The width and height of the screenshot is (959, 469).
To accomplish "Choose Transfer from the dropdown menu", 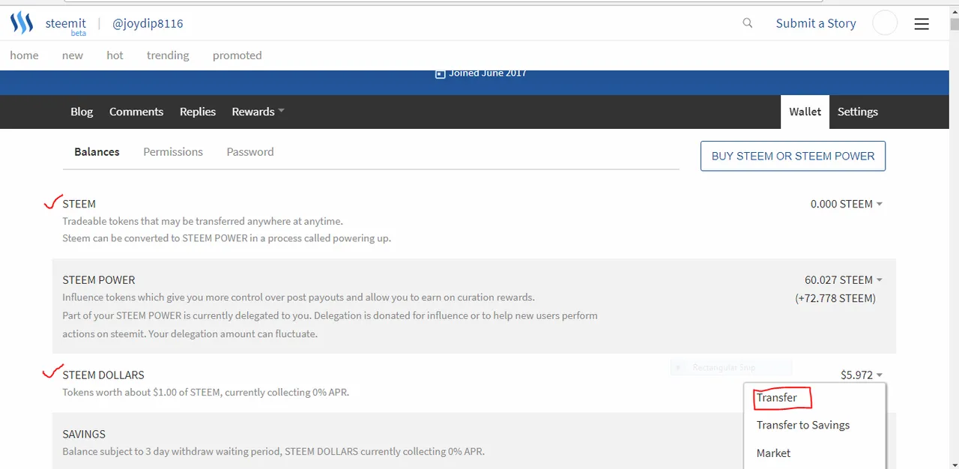I will (x=777, y=397).
